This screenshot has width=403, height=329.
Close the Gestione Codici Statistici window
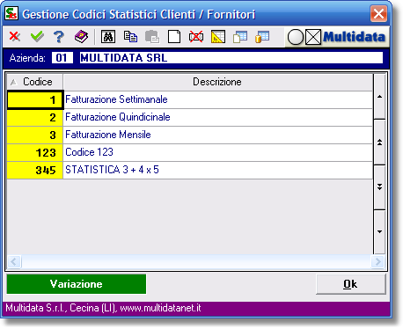tap(378, 13)
